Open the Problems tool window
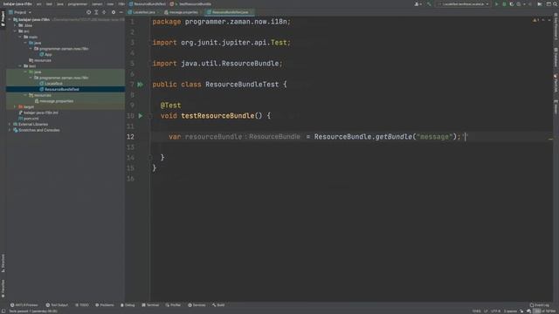Screen dimensions: 559x314 [x=105, y=305]
